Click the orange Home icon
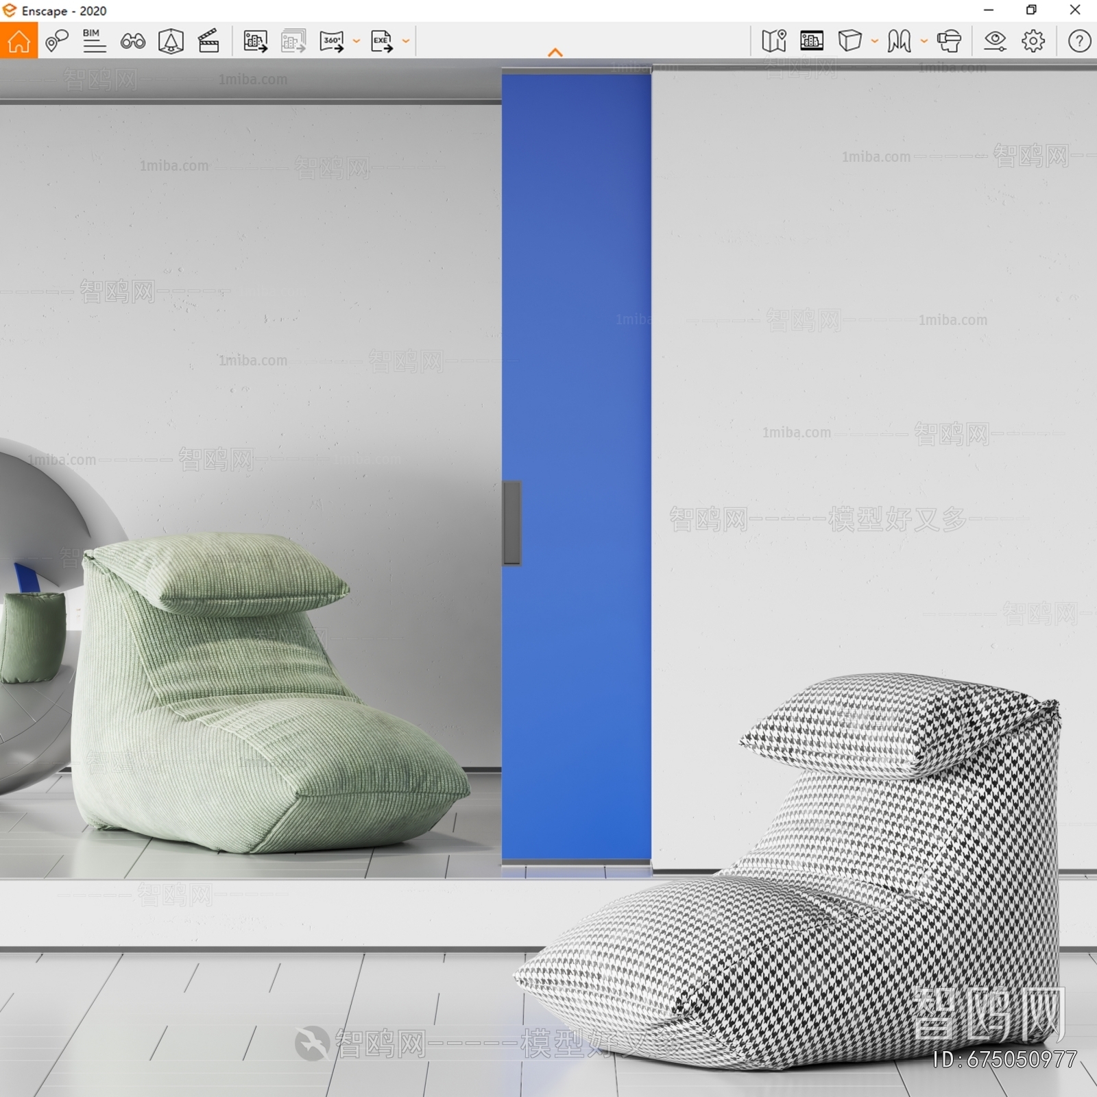 click(x=19, y=41)
